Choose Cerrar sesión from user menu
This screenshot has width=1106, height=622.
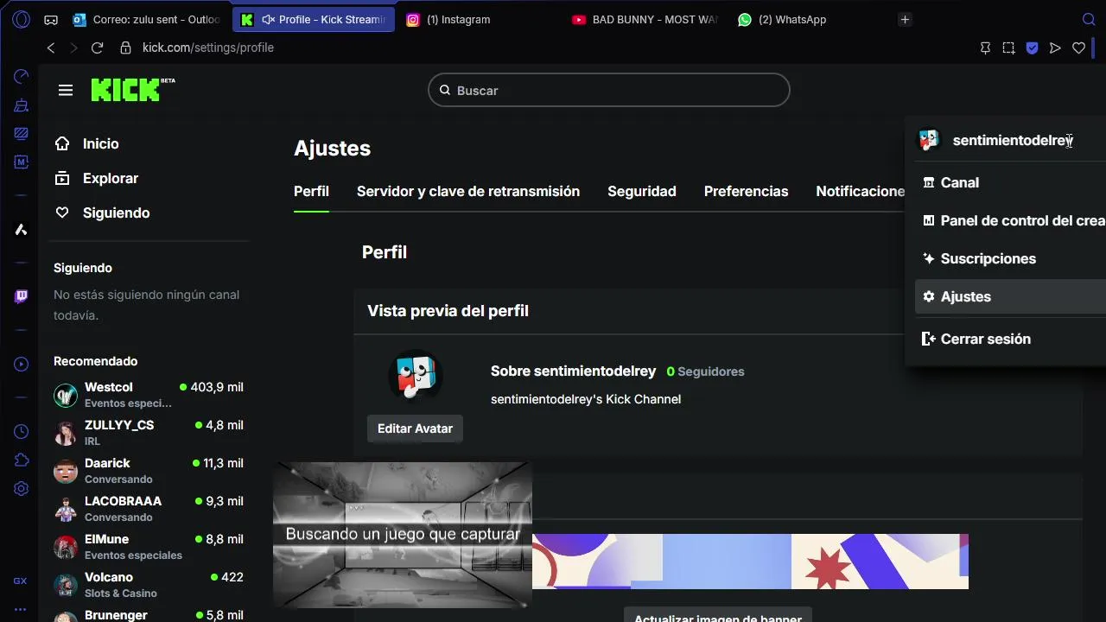click(x=1010, y=339)
